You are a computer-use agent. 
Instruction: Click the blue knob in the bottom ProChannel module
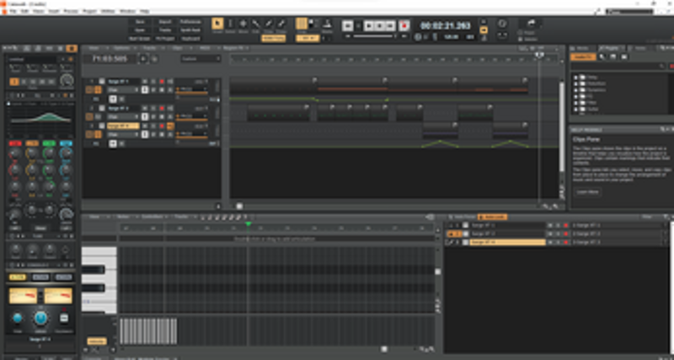tap(40, 319)
